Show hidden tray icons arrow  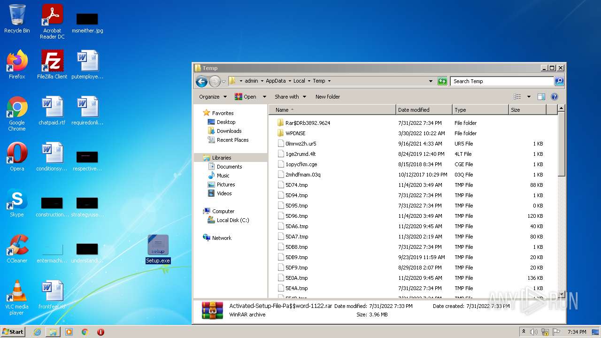click(x=524, y=332)
